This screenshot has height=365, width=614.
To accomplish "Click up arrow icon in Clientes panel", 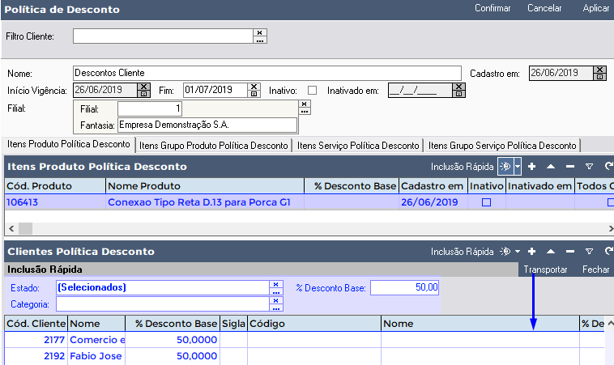I will (551, 252).
